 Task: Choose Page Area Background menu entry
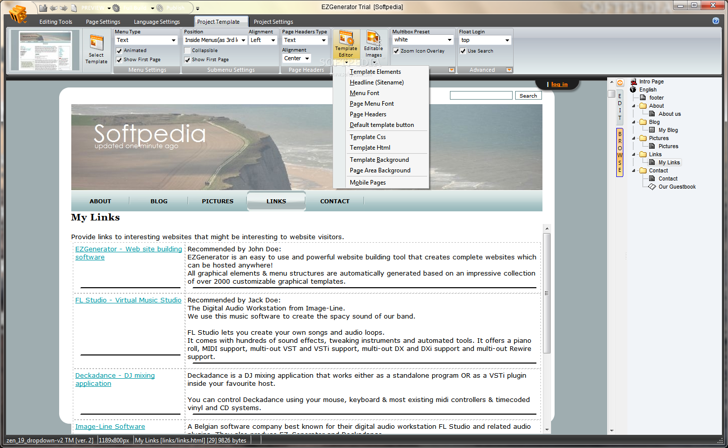381,170
